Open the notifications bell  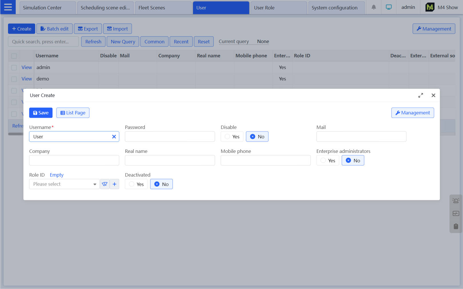click(374, 7)
